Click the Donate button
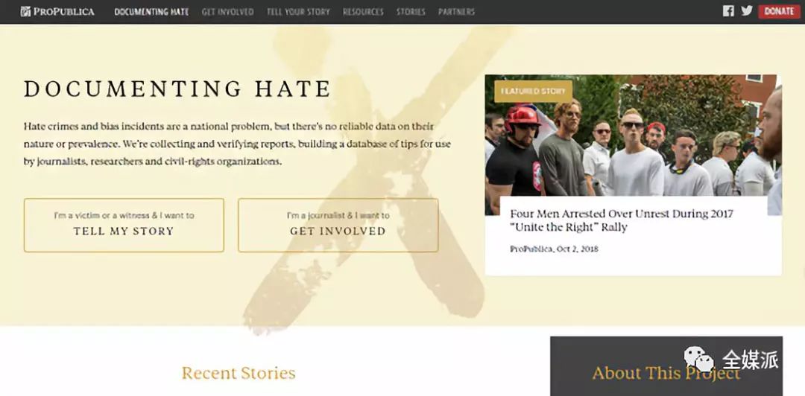805x396 pixels. coord(779,11)
